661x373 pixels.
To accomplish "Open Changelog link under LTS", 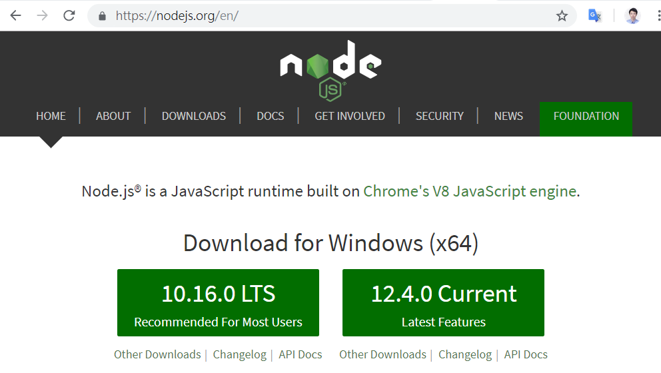I will (x=239, y=354).
